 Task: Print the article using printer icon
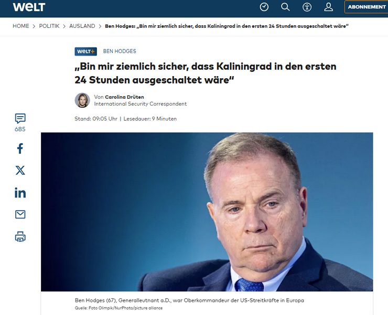(20, 236)
